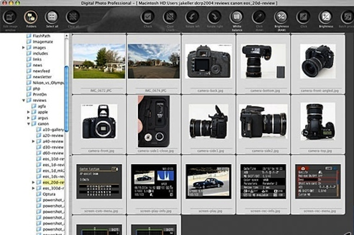Select the Click eyedropper tool beside Brightness
Screen dimensions: 354x235
pos(303,17)
